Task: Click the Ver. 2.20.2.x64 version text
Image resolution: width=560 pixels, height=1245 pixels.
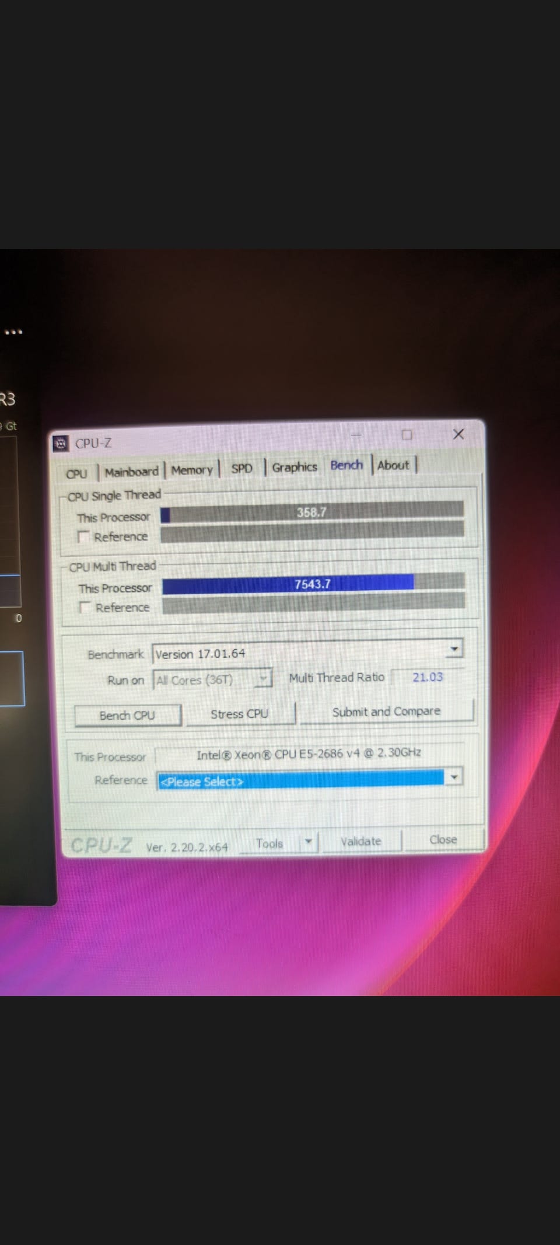Action: coord(187,847)
